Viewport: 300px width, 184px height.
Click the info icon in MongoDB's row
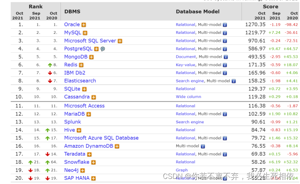[x=226, y=57]
